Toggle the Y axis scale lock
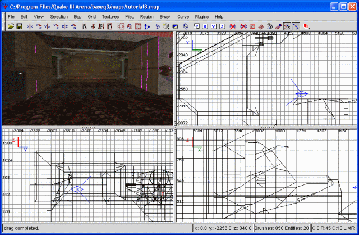359x235 pixels. point(214,26)
